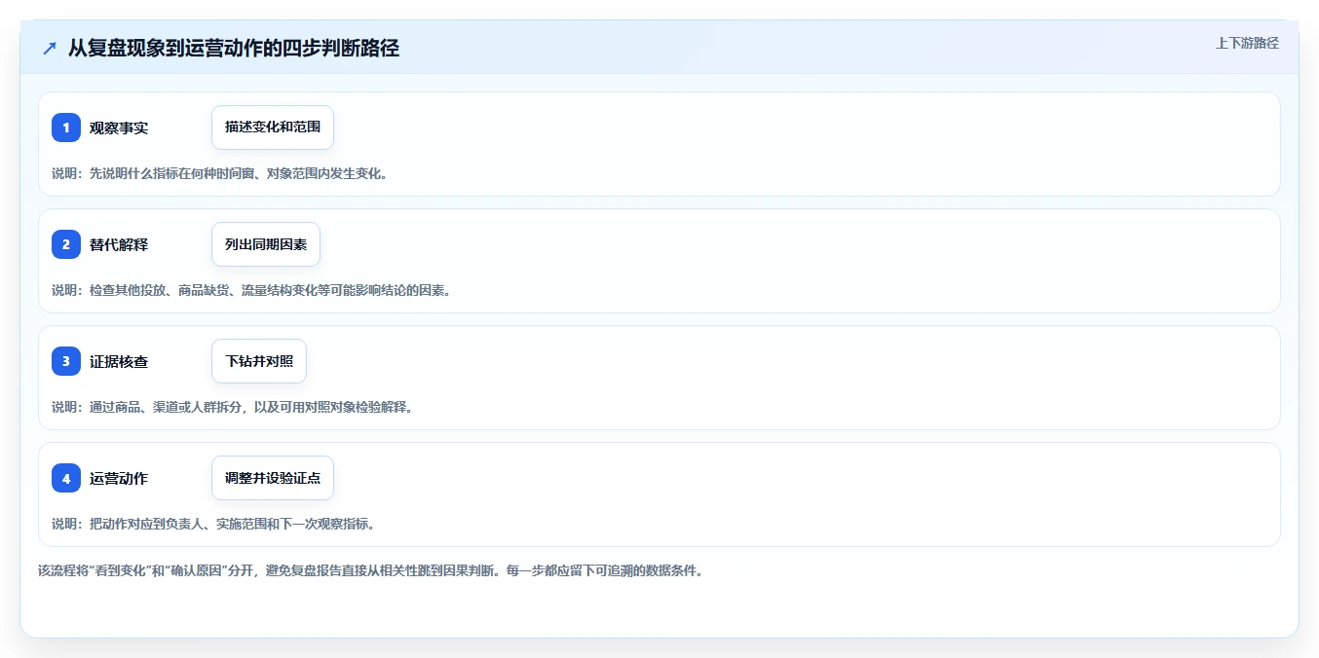Click the 描述变化和范围 button
1319x658 pixels.
[x=273, y=128]
